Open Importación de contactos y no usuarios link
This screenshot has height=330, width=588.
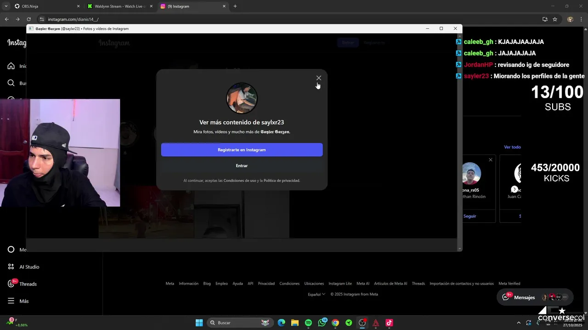tap(462, 284)
